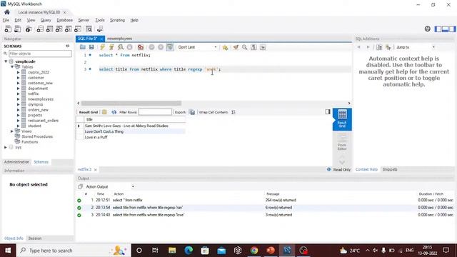Execute the query with the lightning icon

pos(102,47)
